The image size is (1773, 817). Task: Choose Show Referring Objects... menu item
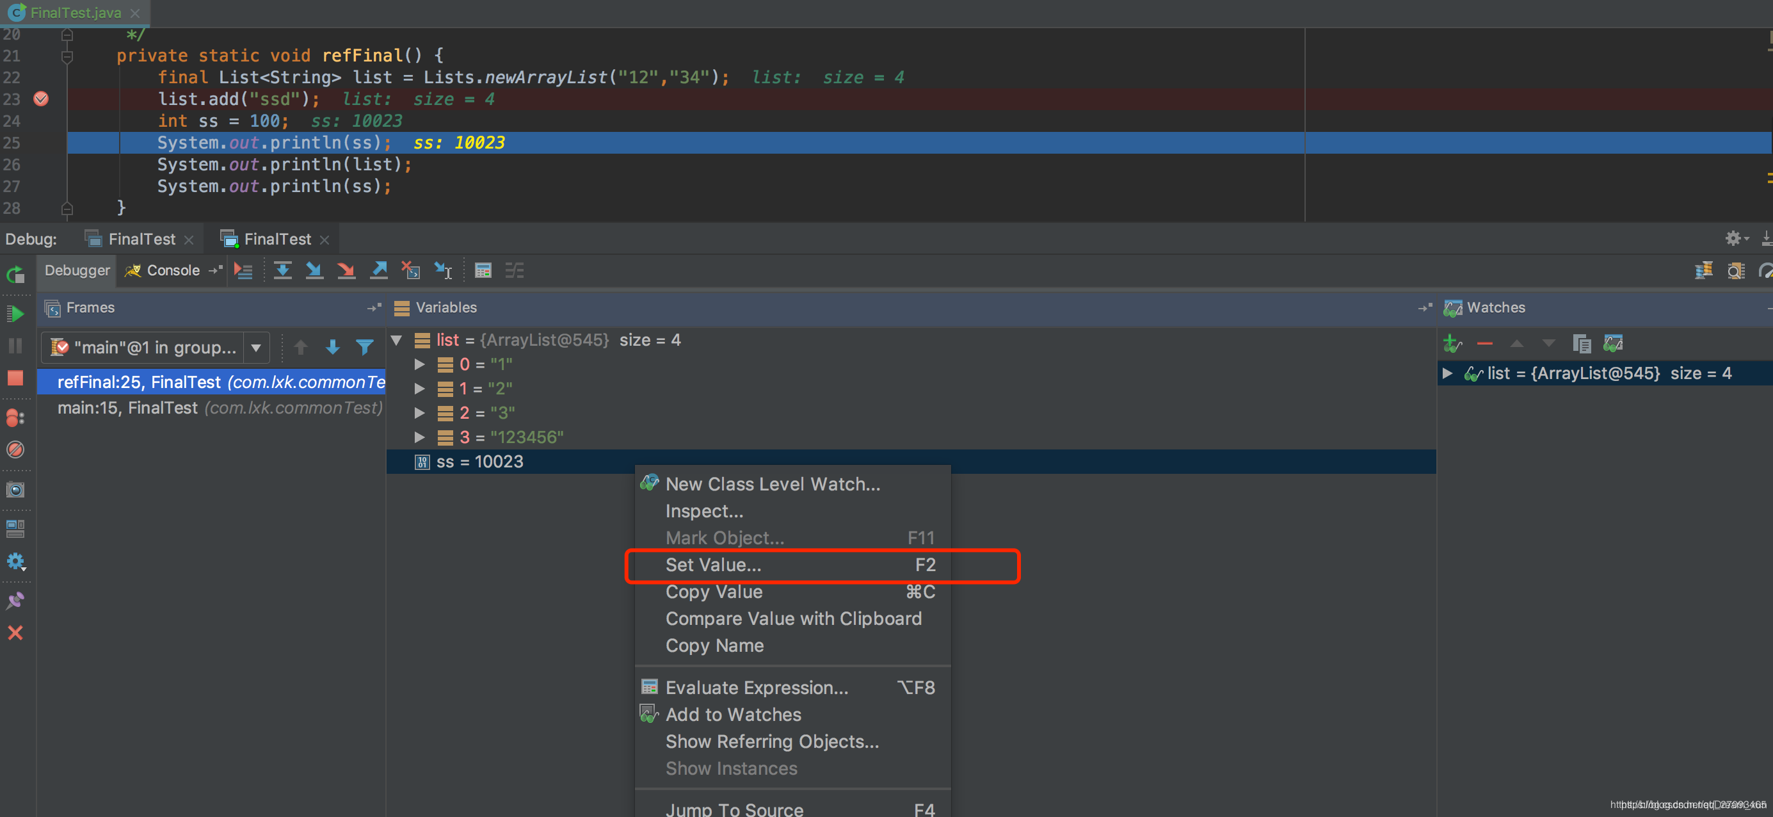point(793,741)
